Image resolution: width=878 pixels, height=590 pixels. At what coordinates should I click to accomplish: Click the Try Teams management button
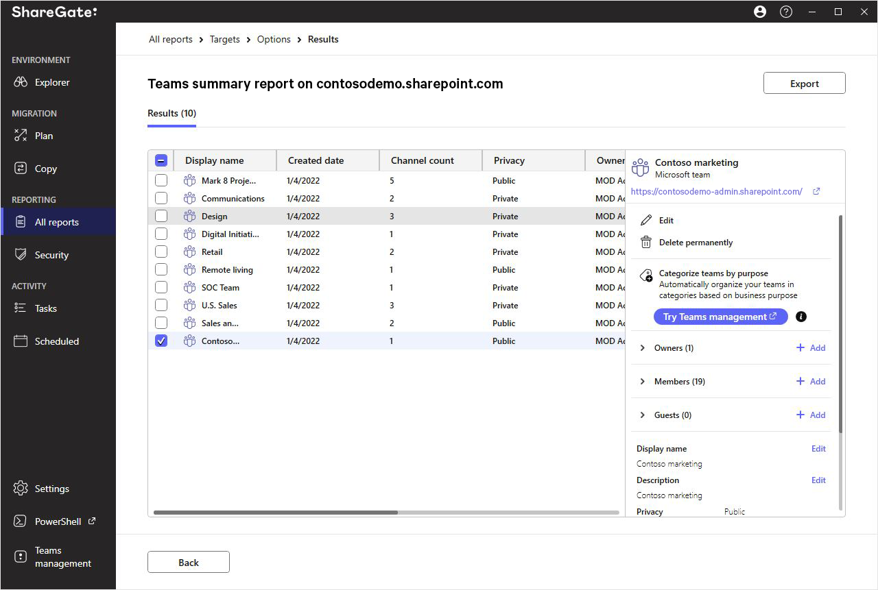720,317
